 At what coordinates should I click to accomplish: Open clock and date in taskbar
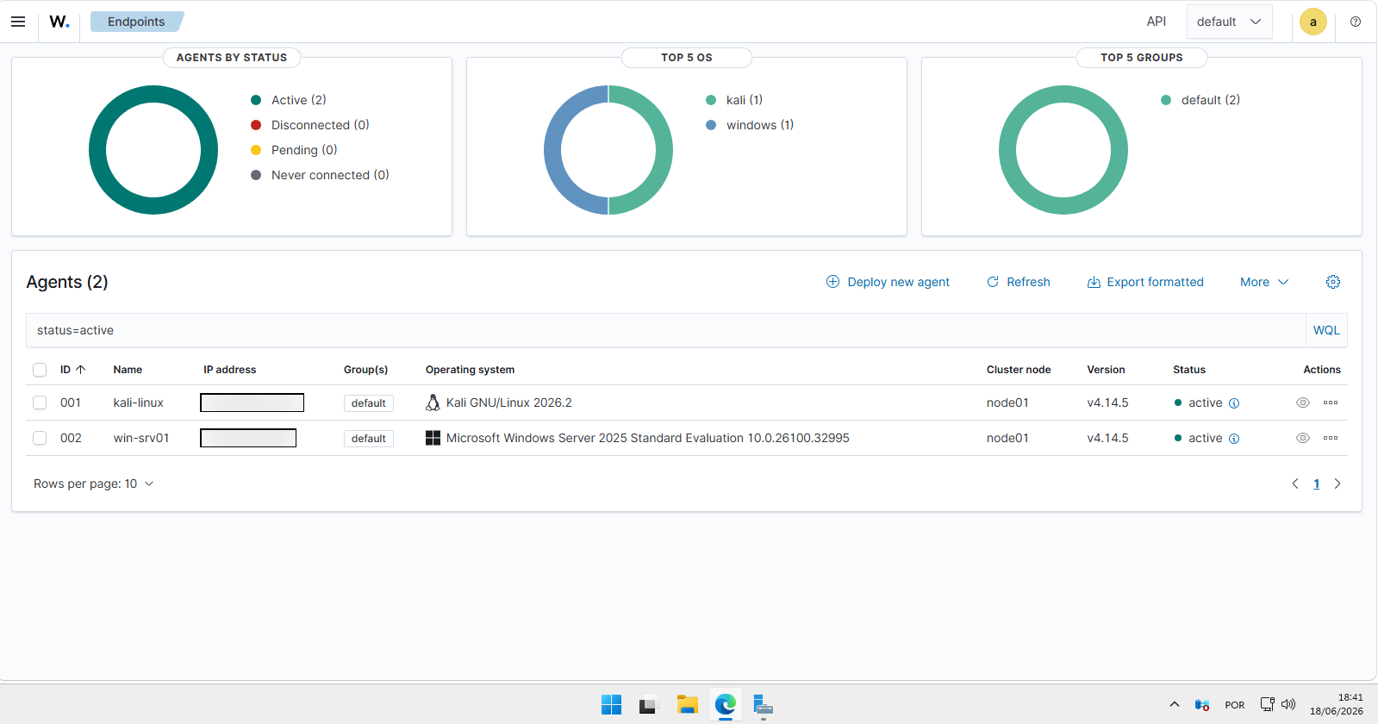(1337, 704)
